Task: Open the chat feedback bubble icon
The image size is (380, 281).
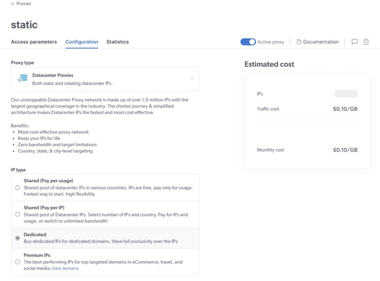Action: click(x=354, y=42)
